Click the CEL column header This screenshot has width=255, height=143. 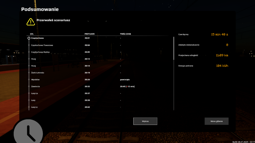[32, 34]
